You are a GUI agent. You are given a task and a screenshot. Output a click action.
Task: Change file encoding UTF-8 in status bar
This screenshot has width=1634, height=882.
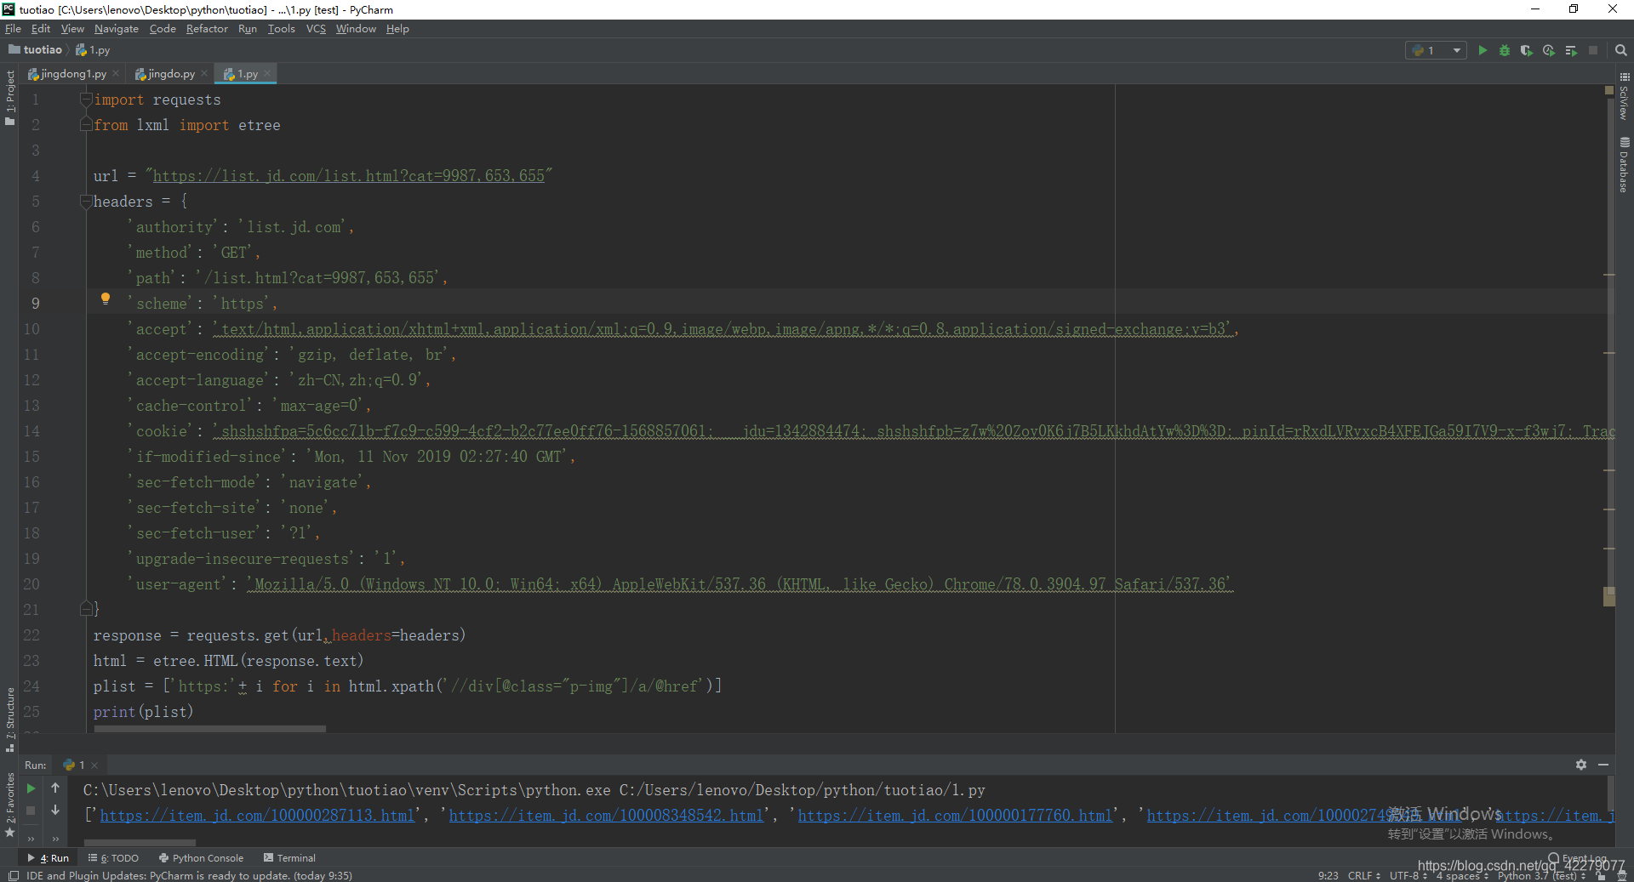pos(1408,875)
